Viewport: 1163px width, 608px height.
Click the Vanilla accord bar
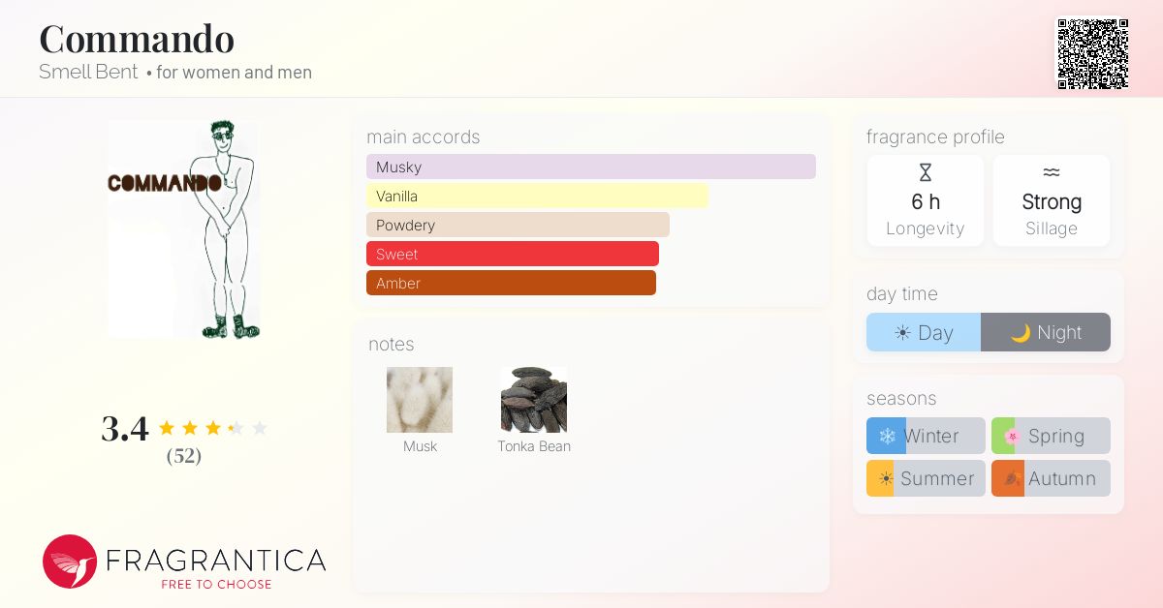click(x=537, y=196)
